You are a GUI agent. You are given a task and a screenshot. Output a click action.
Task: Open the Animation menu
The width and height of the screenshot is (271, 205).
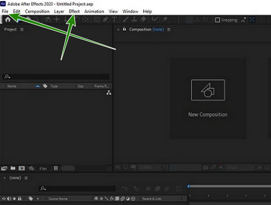94,11
